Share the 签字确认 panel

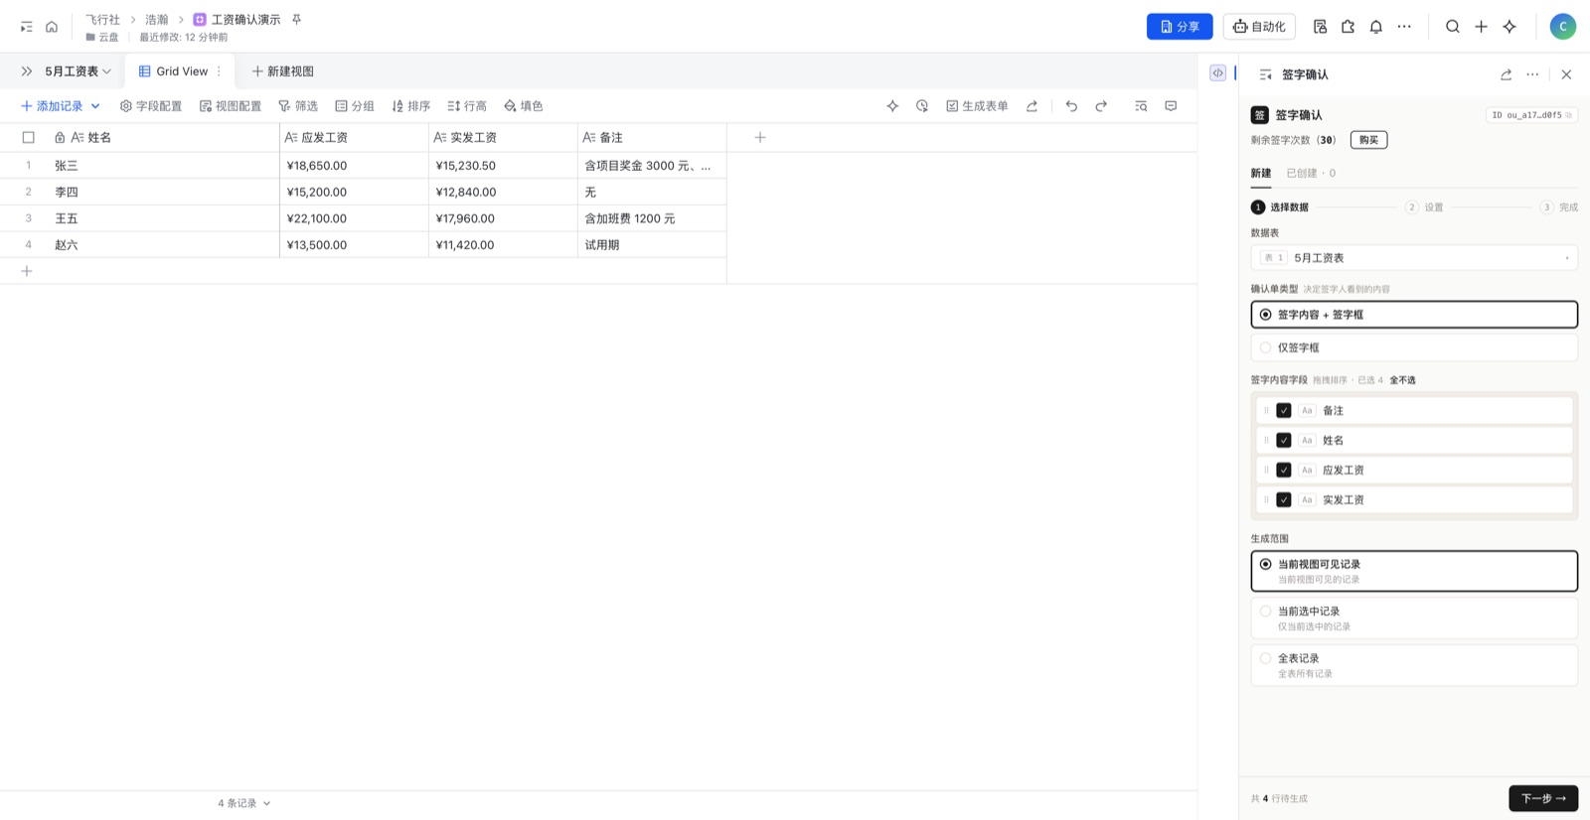[1506, 74]
